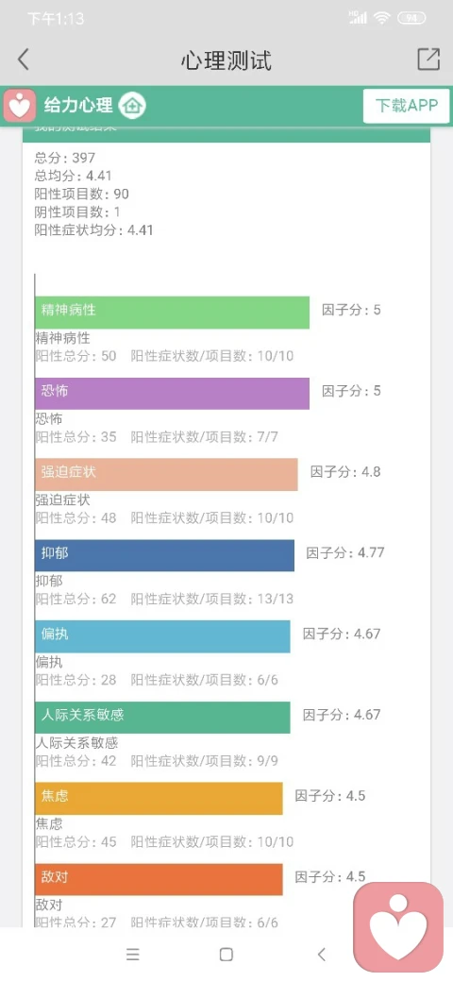Screen dimensions: 453x982
Task: Tap the Android back triangle button
Action: (322, 955)
